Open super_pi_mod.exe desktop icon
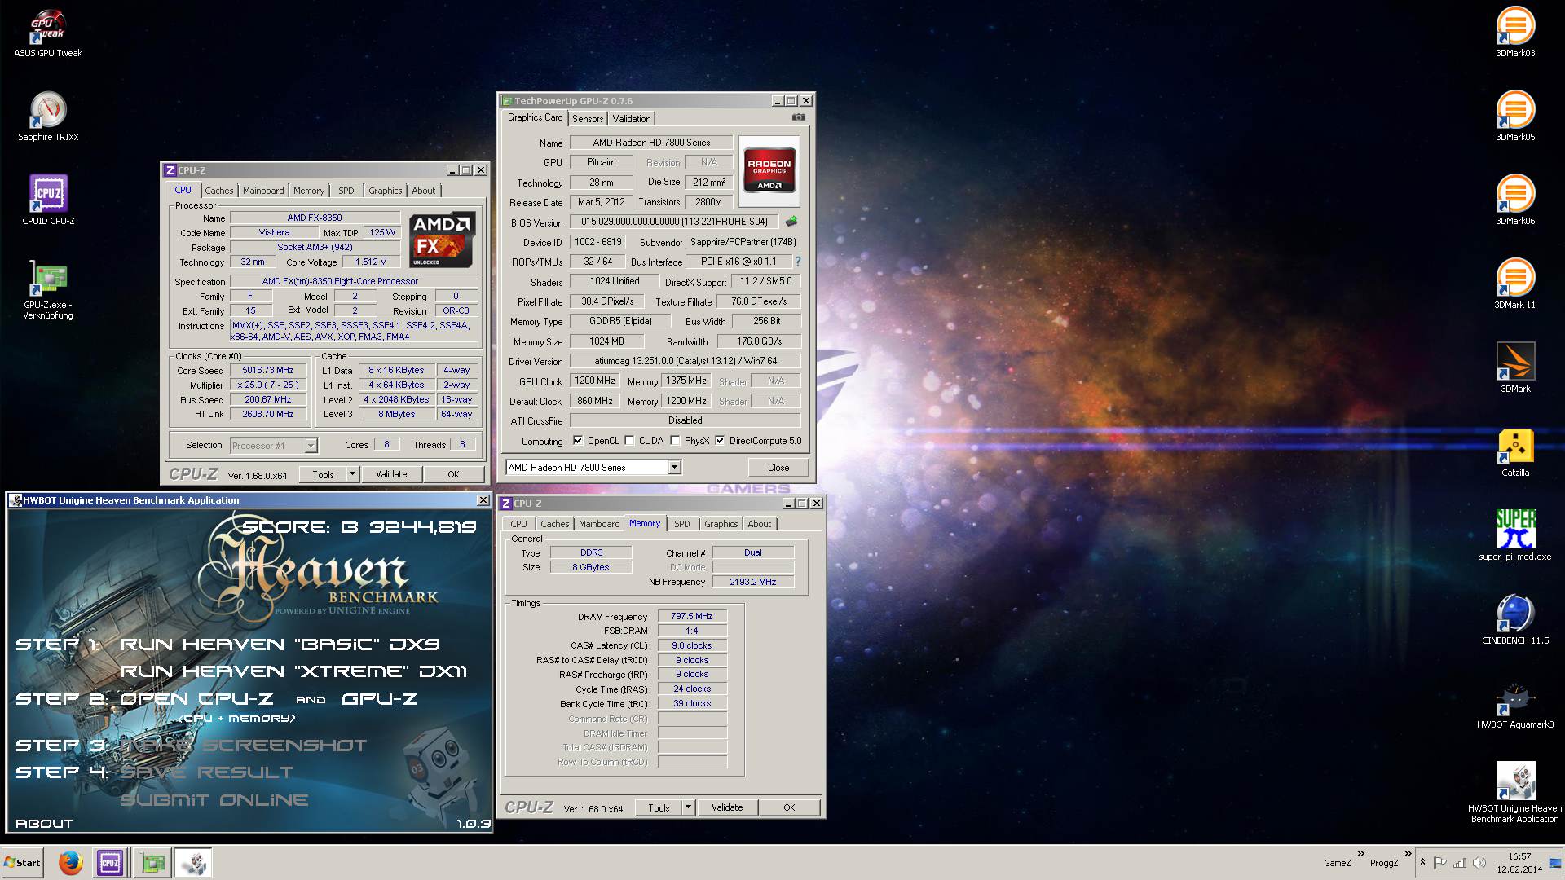 click(x=1515, y=535)
